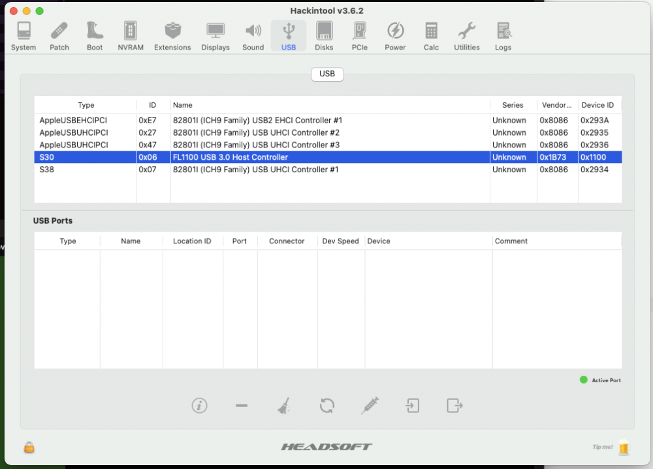Click the green maximize window button
Screen dimensions: 653x469
pyautogui.click(x=40, y=11)
